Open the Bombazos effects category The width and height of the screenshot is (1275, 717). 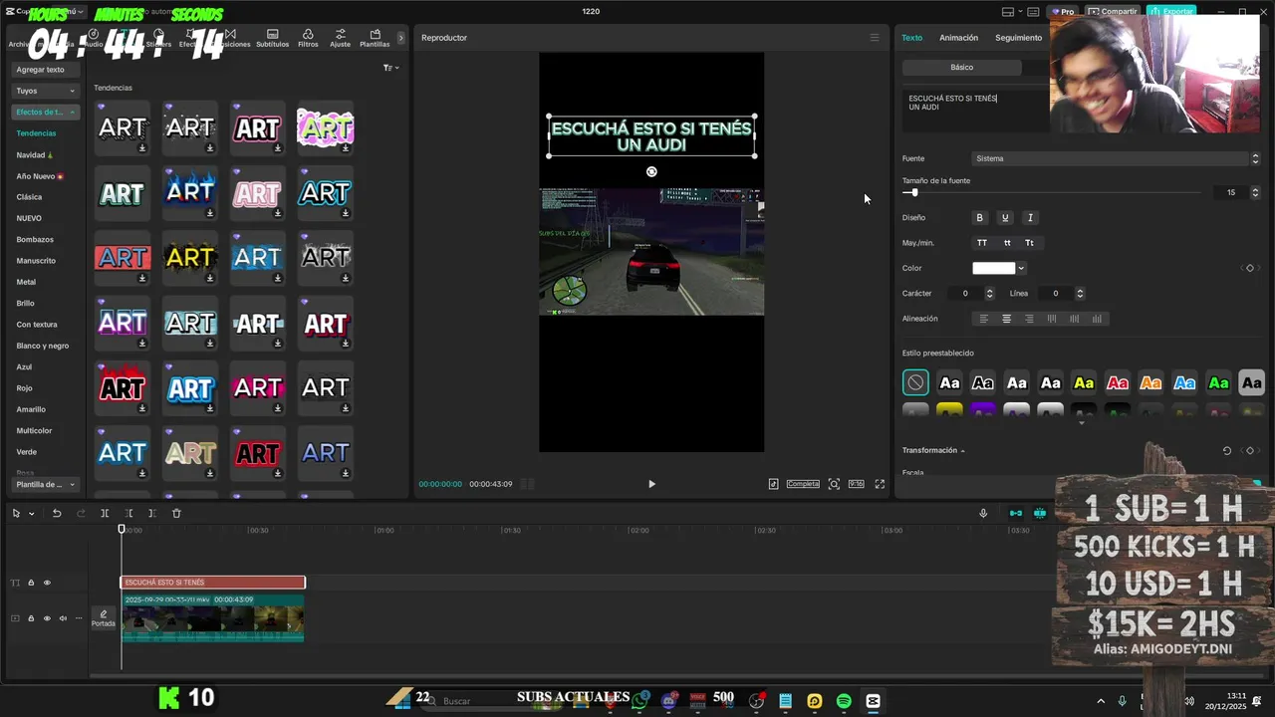coord(35,240)
